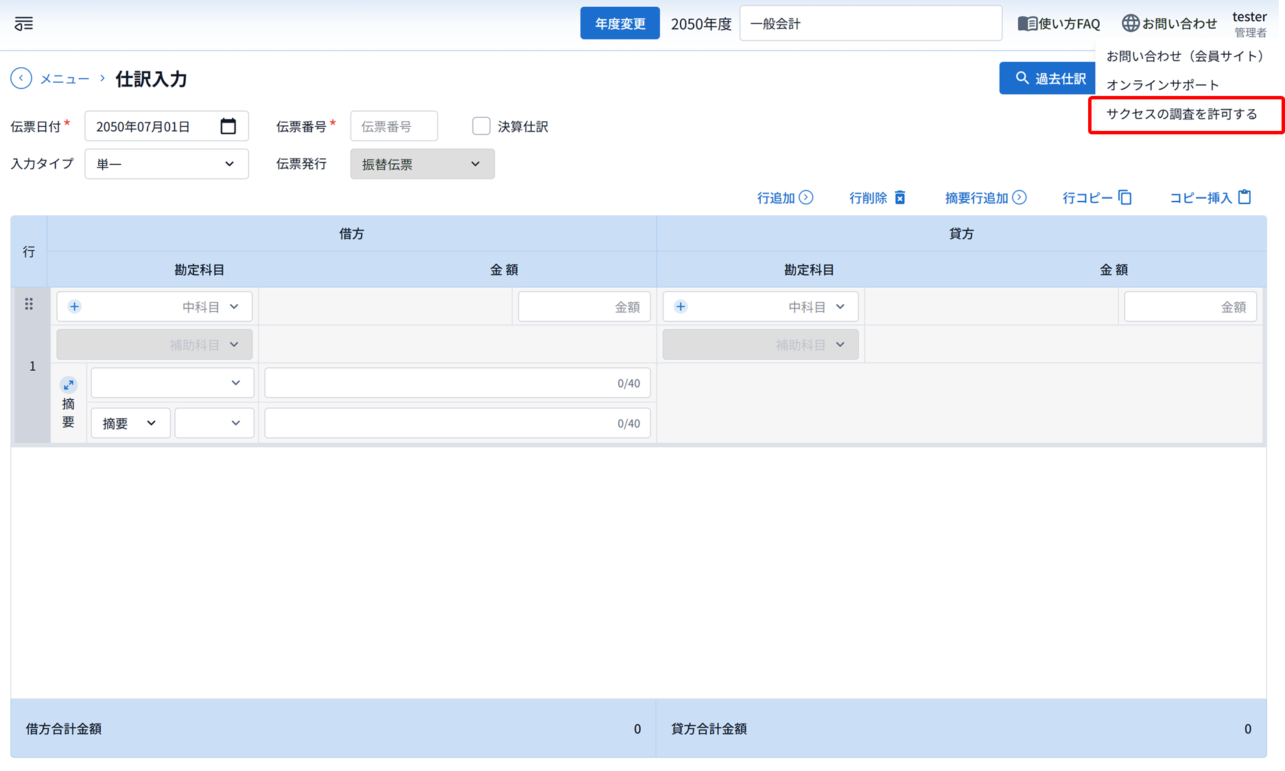Image resolution: width=1285 pixels, height=771 pixels.
Task: Click the 行追加 arrow icon
Action: [807, 197]
